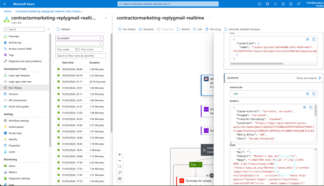The height and width of the screenshot is (186, 324).
Task: Open Metrics under Monitoring
Action: pyautogui.click(x=13, y=172)
